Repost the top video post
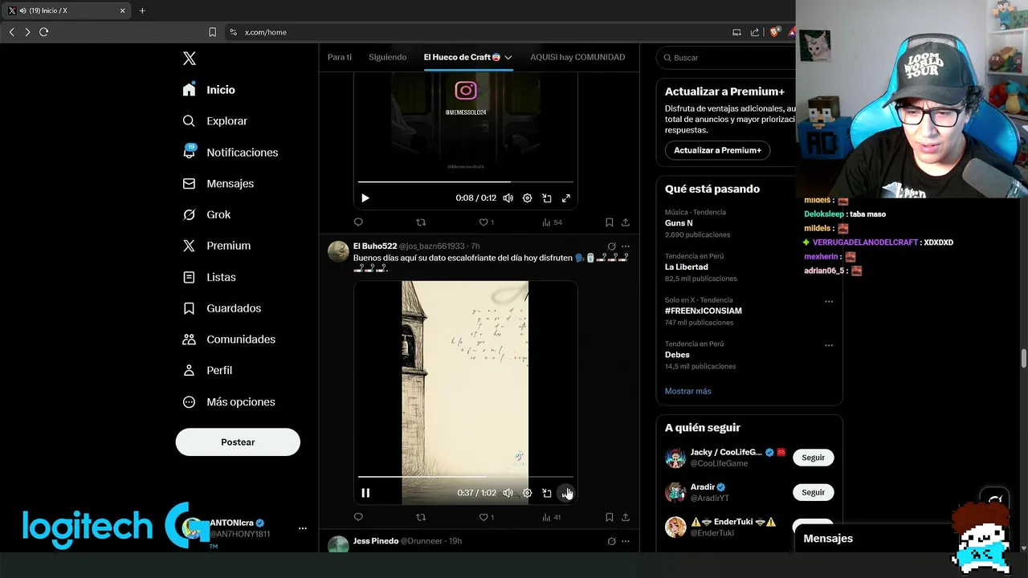Image resolution: width=1028 pixels, height=578 pixels. pos(421,222)
